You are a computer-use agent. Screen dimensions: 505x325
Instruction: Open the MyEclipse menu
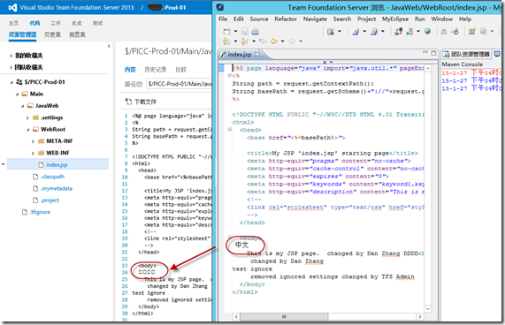pyautogui.click(x=395, y=19)
